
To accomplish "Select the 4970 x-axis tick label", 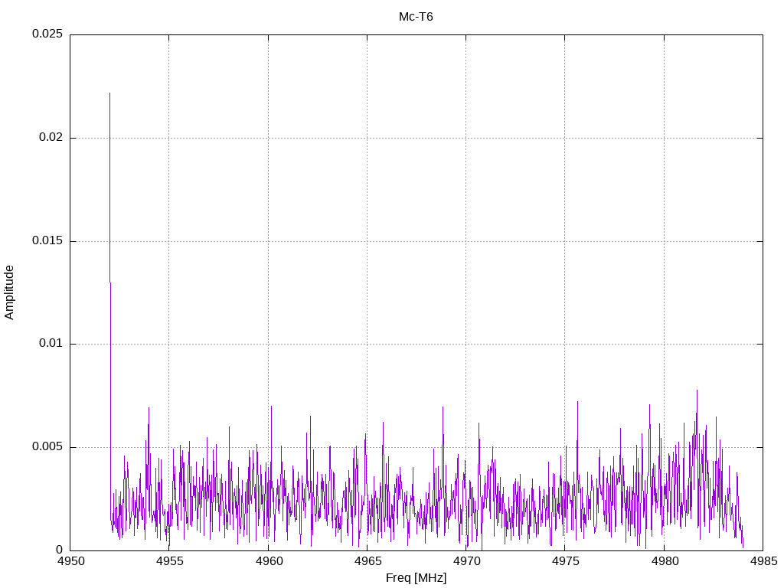I will point(465,562).
